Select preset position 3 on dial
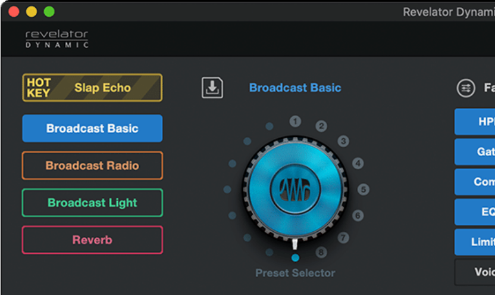495x295 pixels. [x=343, y=141]
